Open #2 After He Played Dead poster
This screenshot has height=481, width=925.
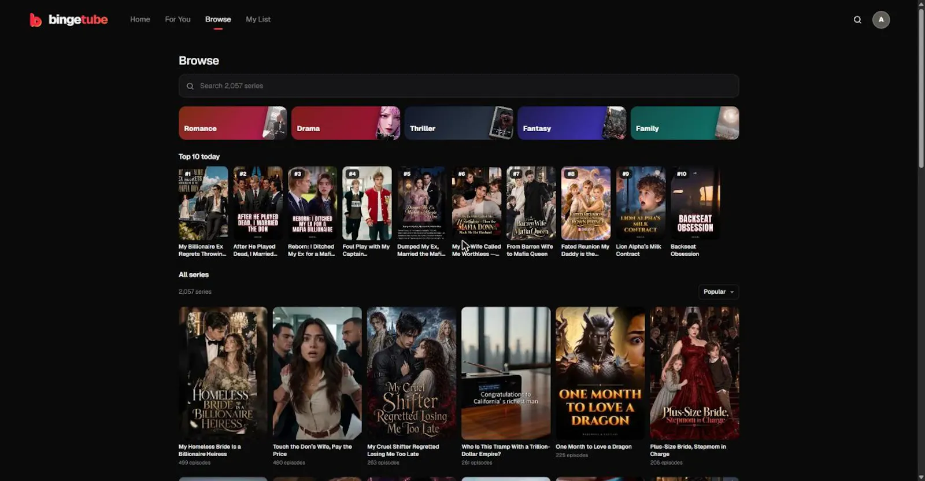pos(258,203)
